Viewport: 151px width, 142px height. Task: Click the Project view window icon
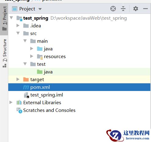click(15, 9)
